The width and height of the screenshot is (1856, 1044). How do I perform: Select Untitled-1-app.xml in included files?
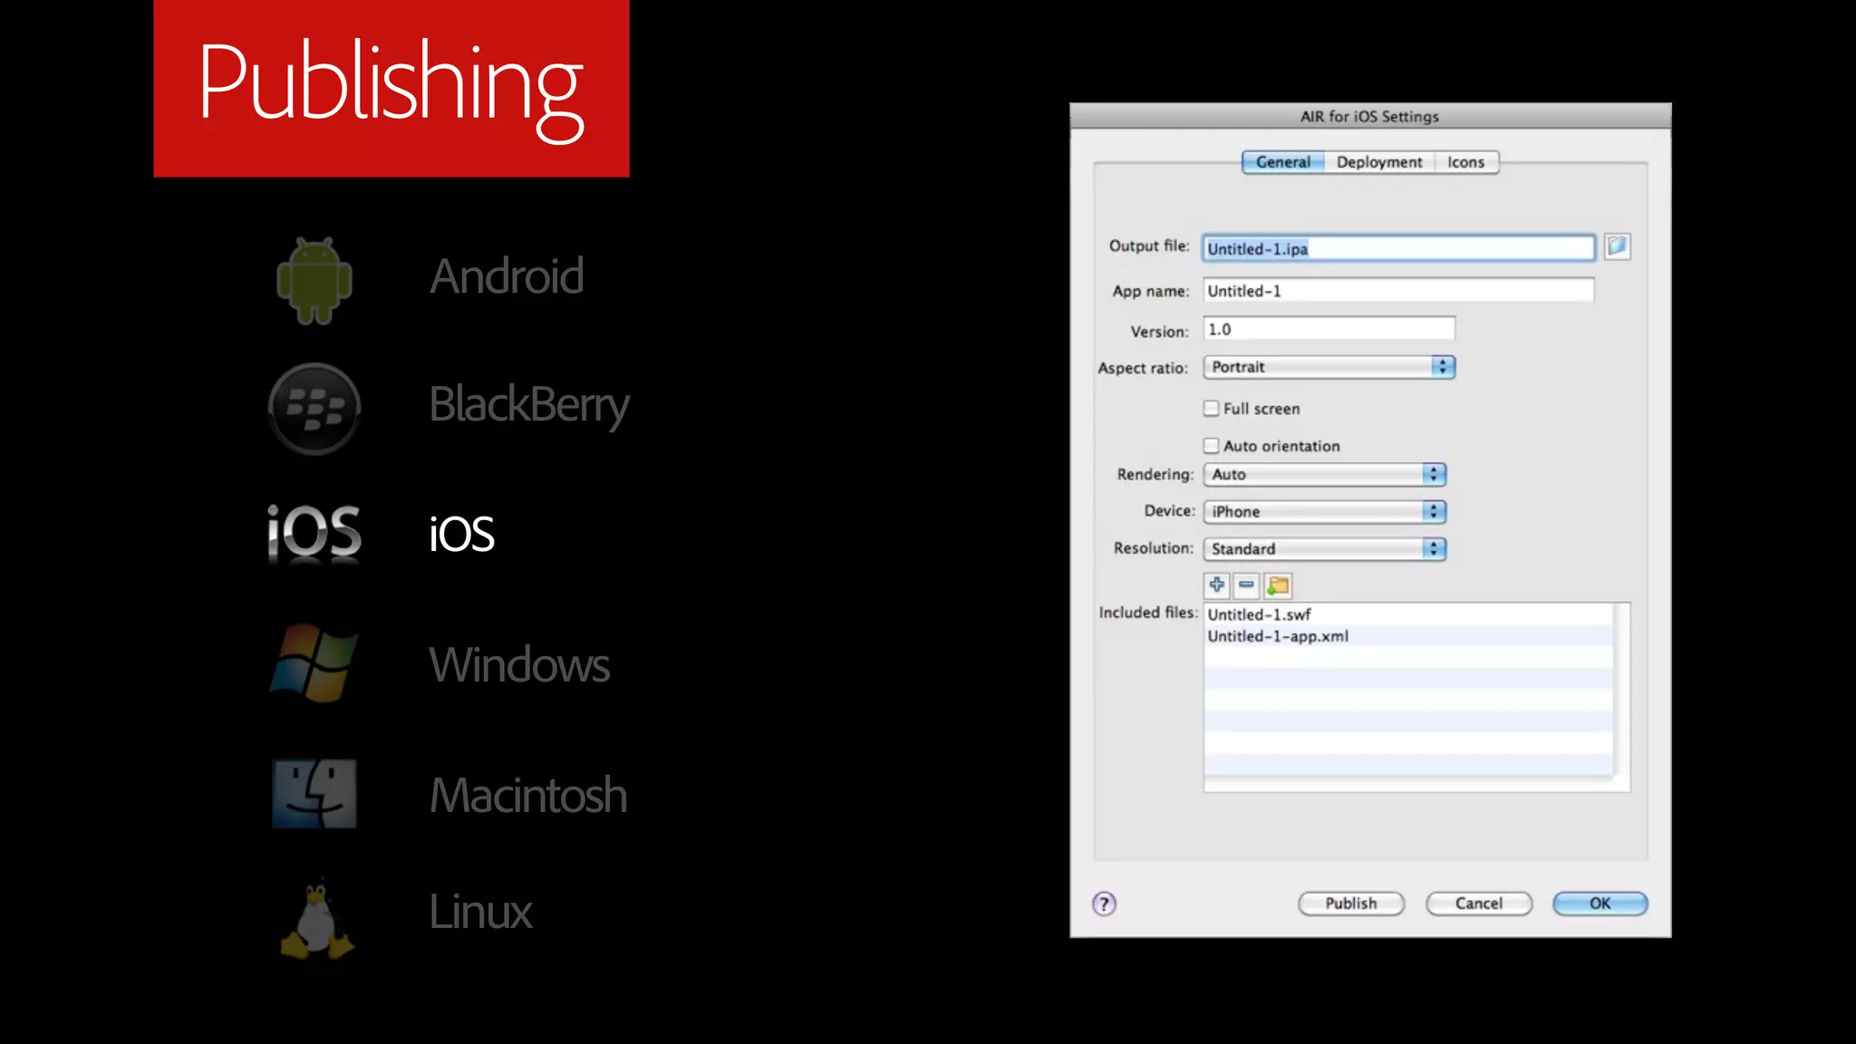1408,636
